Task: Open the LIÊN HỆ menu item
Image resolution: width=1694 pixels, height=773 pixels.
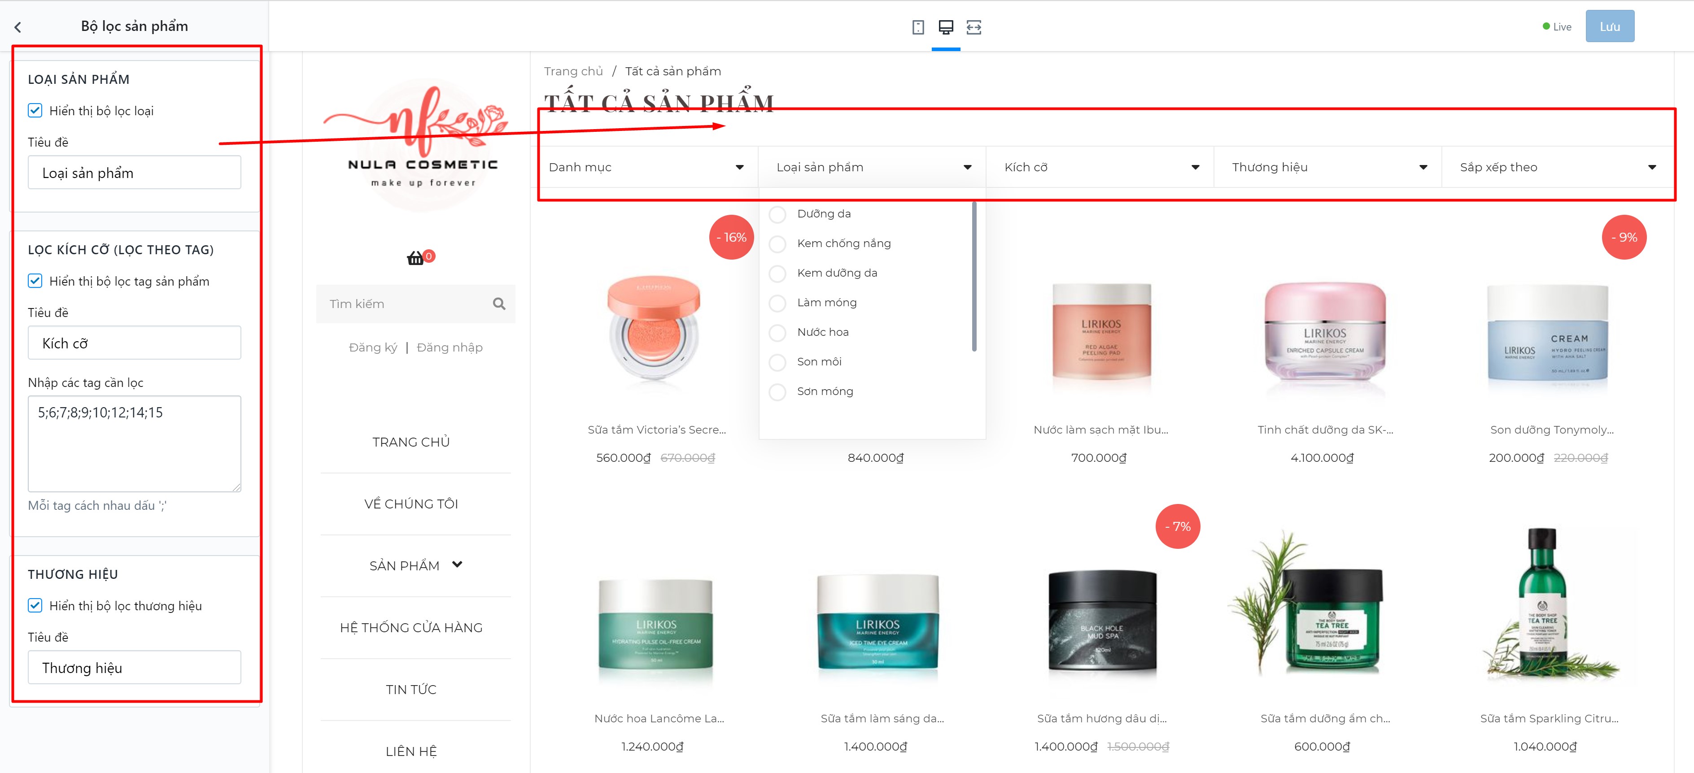Action: click(411, 751)
